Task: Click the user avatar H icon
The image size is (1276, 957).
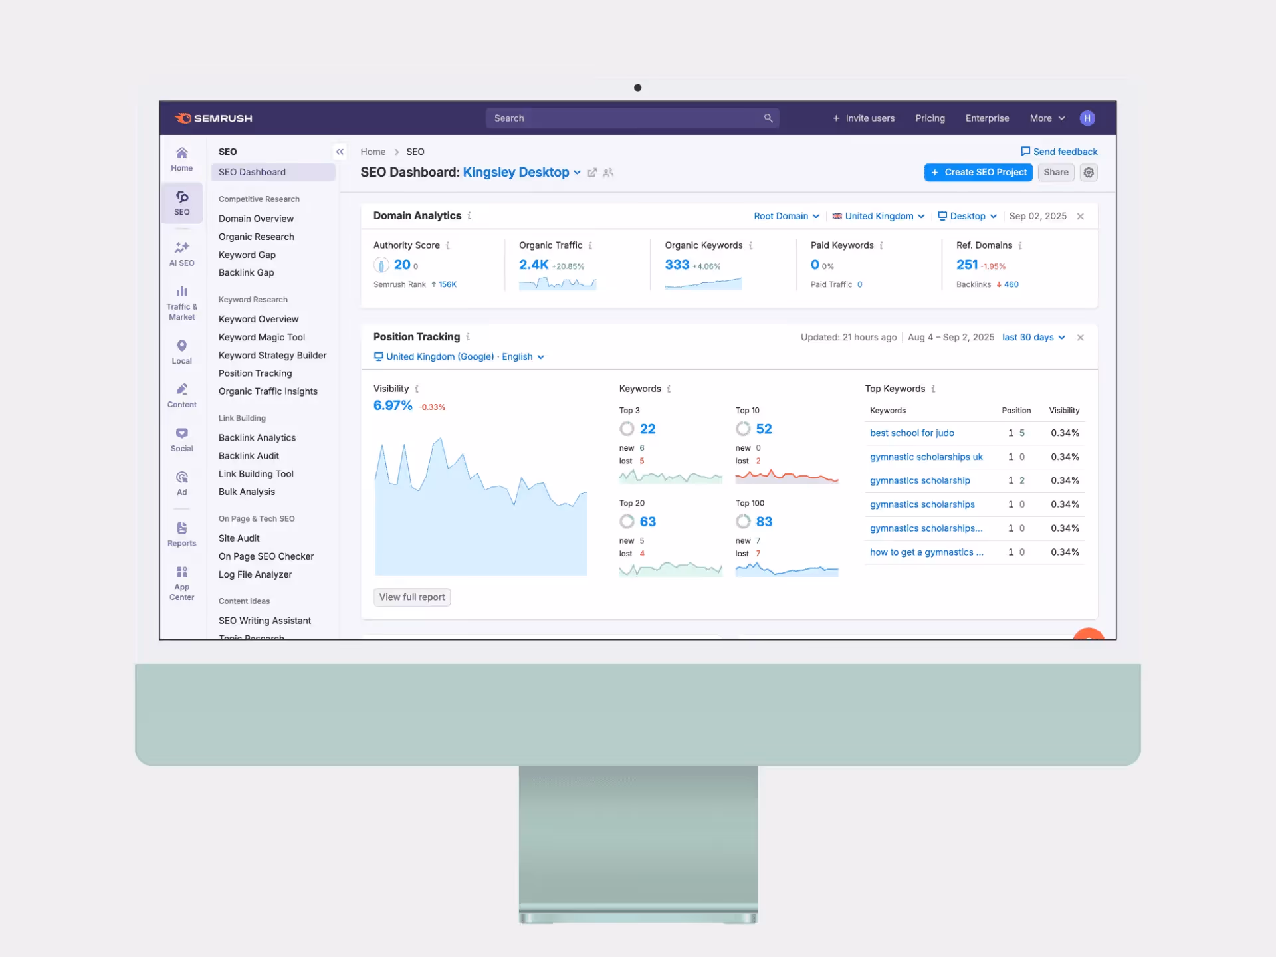Action: pyautogui.click(x=1087, y=118)
